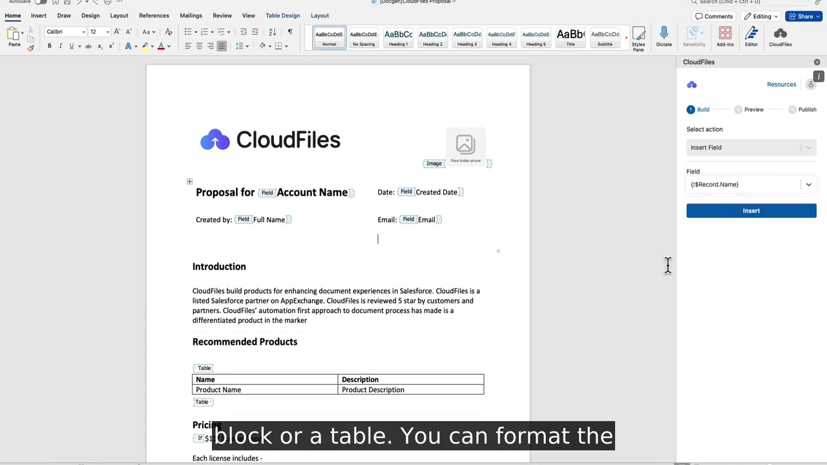This screenshot has width=827, height=465.
Task: Start Dictate microphone
Action: [x=664, y=37]
